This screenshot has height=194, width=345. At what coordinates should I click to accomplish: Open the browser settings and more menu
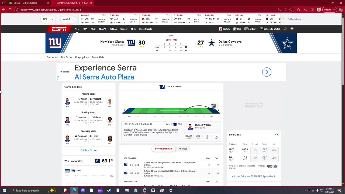point(334,10)
